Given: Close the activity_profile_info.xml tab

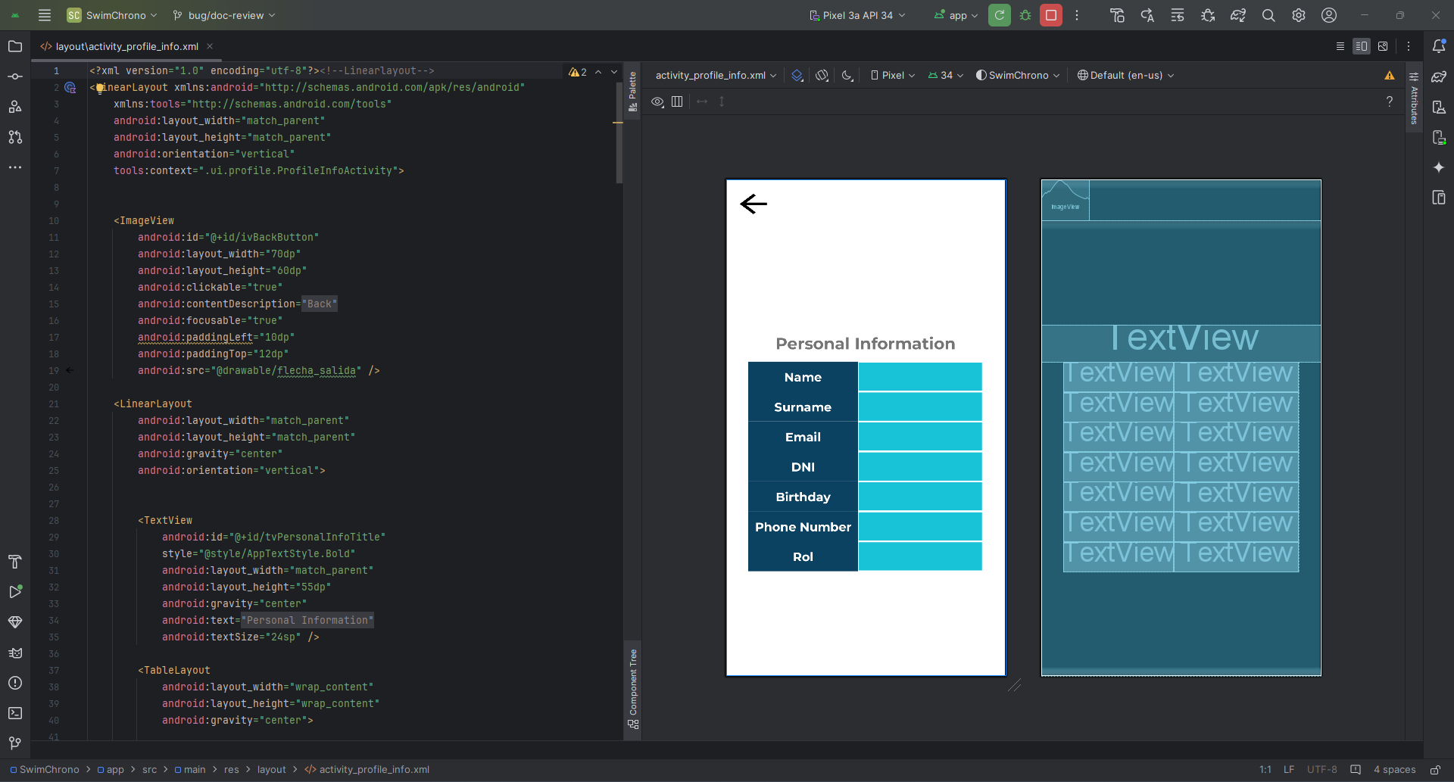Looking at the screenshot, I should click(210, 46).
